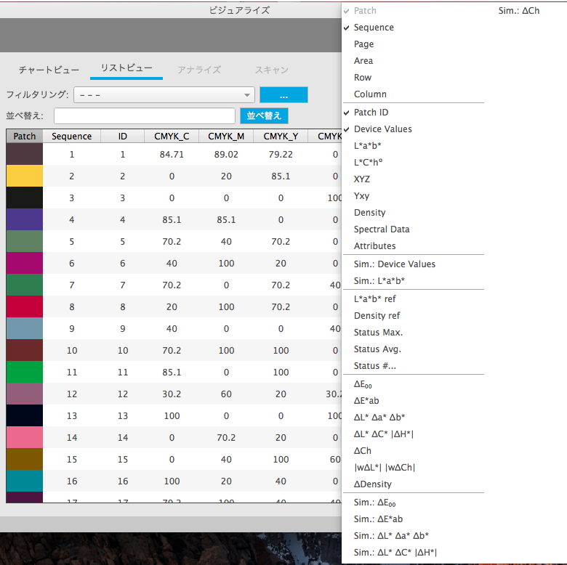This screenshot has height=565, width=567.
Task: Sort by CMYK_M column header
Action: pyautogui.click(x=226, y=137)
